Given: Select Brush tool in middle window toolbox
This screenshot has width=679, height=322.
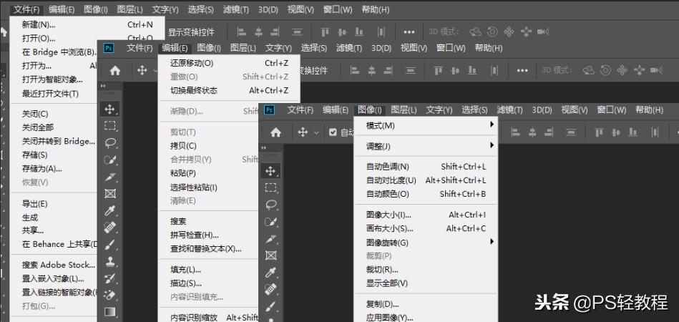Looking at the screenshot, I should (x=110, y=244).
